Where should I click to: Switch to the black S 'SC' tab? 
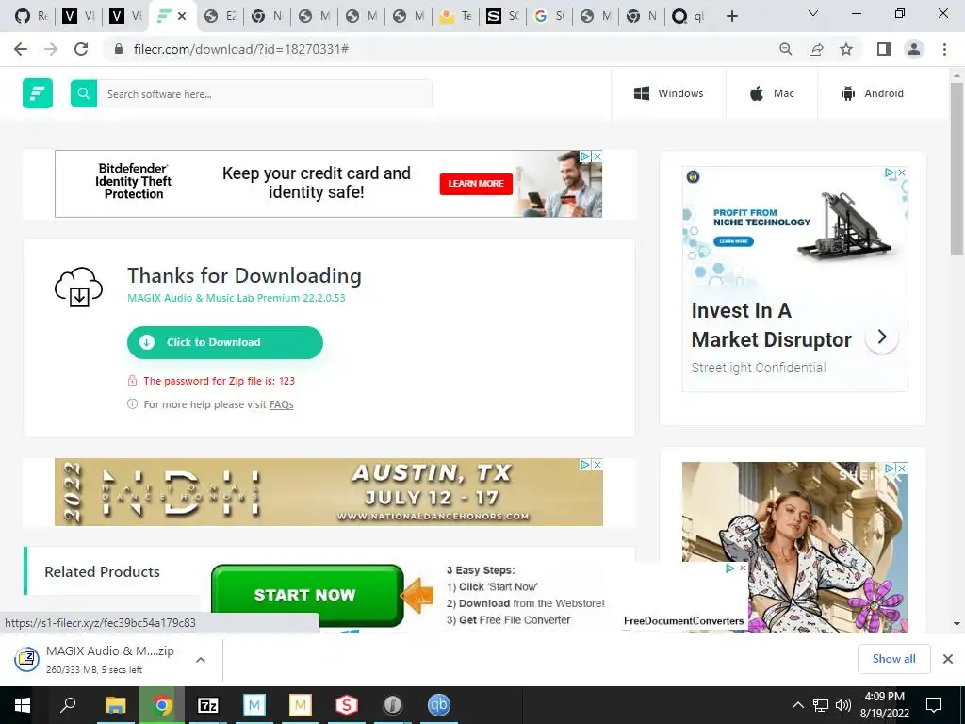click(503, 16)
